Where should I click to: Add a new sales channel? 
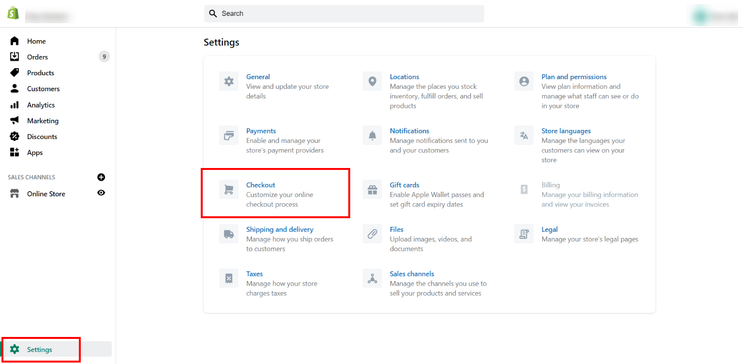click(101, 177)
